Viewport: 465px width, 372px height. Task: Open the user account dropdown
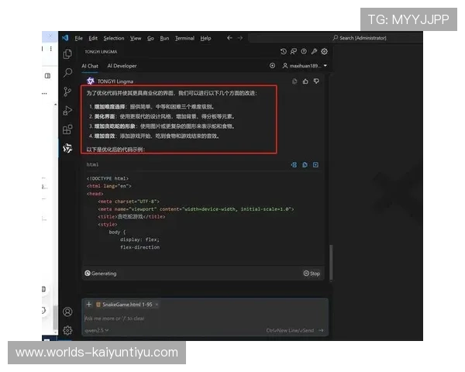(x=305, y=66)
